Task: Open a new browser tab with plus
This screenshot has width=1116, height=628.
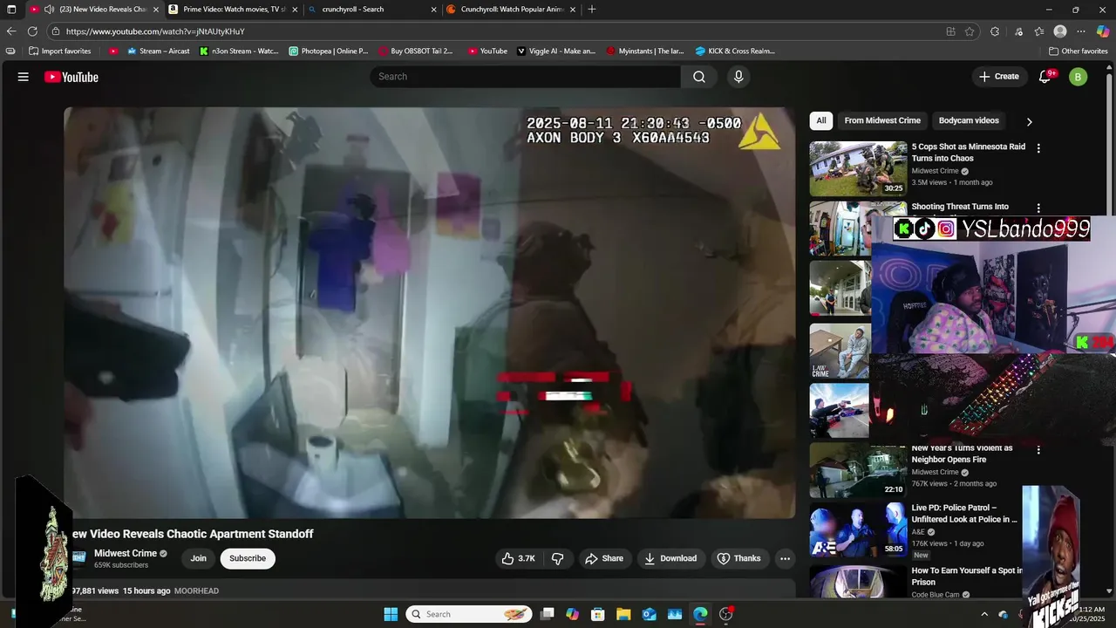Action: tap(592, 10)
